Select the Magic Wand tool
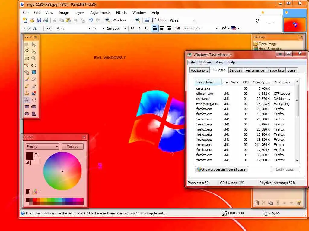Screen dimensions: 309x231 point(27,65)
